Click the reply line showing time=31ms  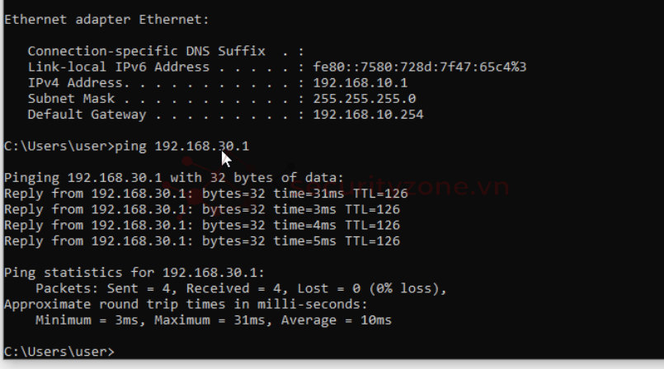pyautogui.click(x=202, y=194)
